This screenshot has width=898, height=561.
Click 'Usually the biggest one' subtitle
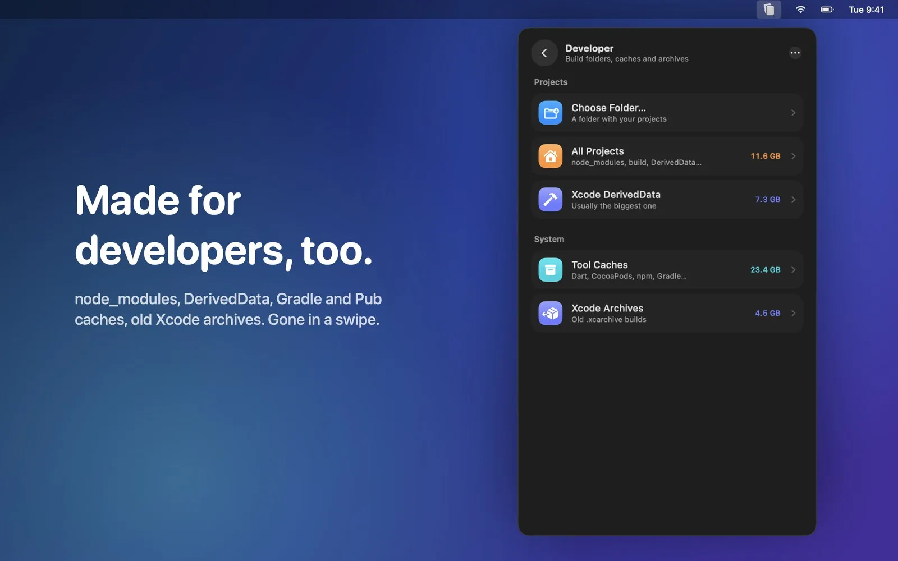pyautogui.click(x=613, y=206)
